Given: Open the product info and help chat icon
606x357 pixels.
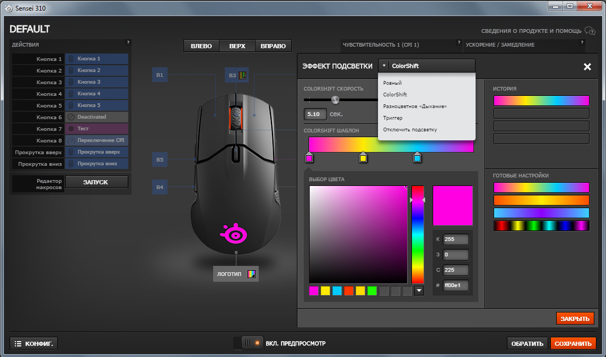Looking at the screenshot, I should point(590,31).
